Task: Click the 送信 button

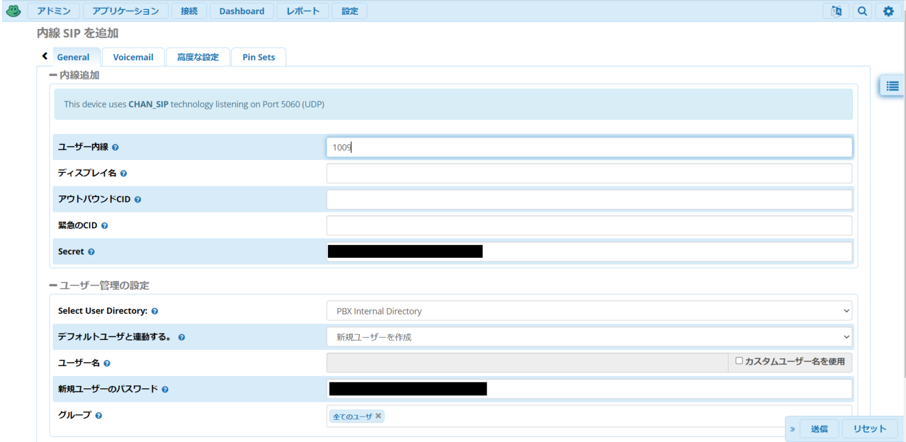Action: coord(819,428)
